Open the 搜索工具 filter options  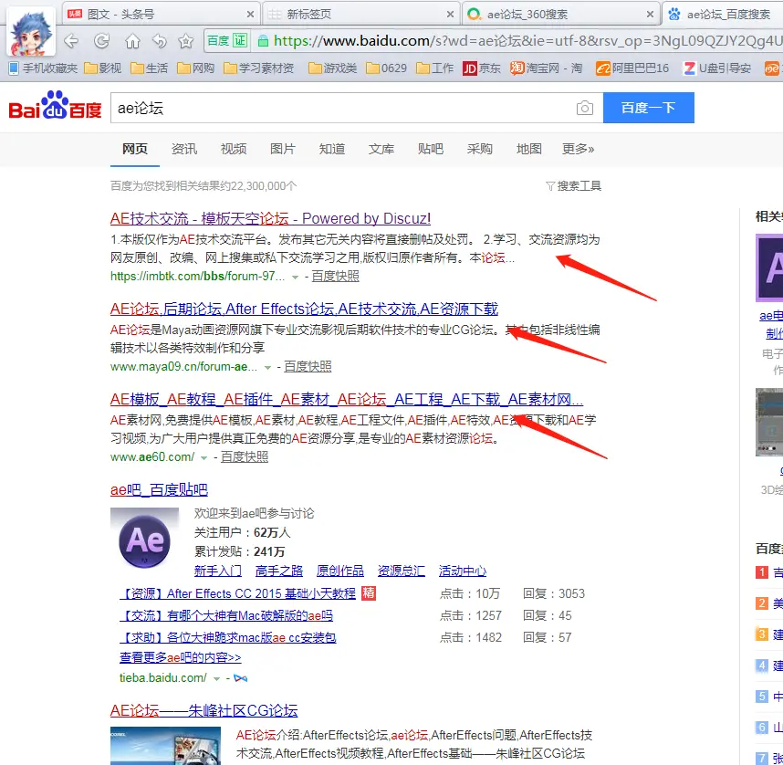tap(573, 186)
